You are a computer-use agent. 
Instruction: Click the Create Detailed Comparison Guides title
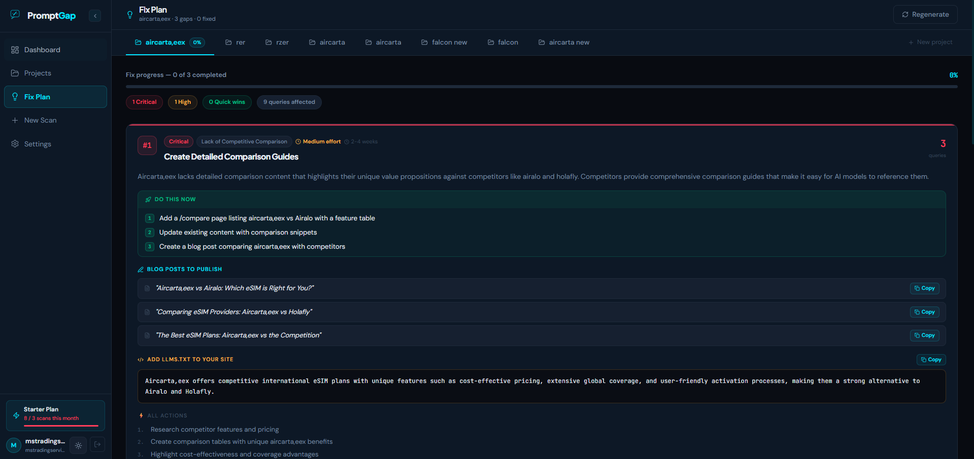pyautogui.click(x=231, y=157)
